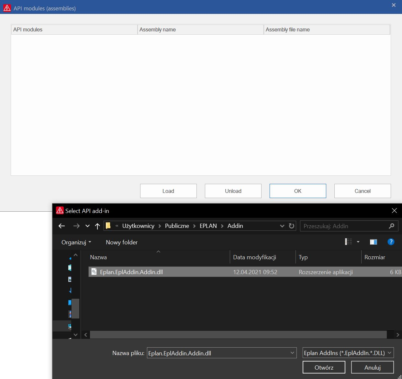Click the Przeszukaj: Addin search field
402x379 pixels.
[349, 226]
